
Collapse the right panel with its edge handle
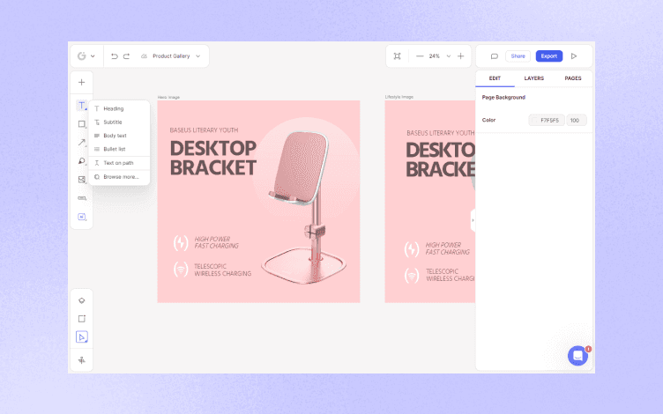[x=473, y=220]
